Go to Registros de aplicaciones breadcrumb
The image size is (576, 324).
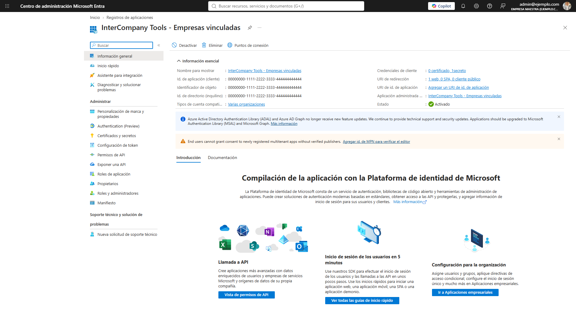(x=130, y=17)
